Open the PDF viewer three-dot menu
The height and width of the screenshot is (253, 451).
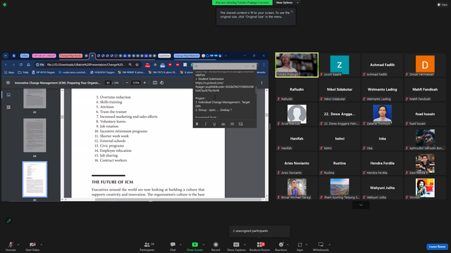click(261, 83)
